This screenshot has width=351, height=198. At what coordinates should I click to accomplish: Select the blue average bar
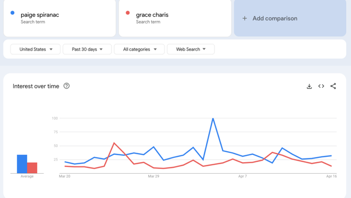pos(22,164)
